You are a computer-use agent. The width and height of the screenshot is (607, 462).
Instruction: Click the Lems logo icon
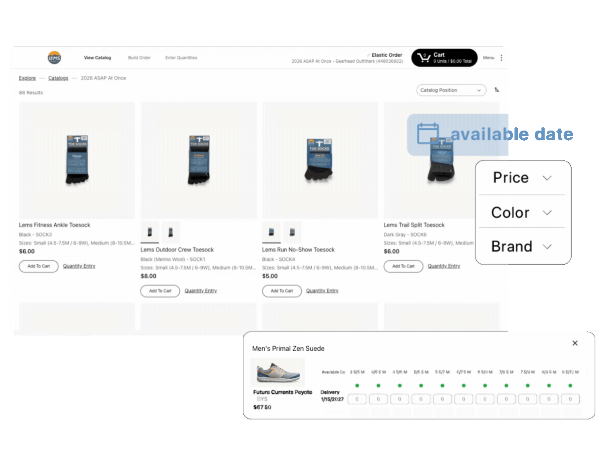point(54,57)
